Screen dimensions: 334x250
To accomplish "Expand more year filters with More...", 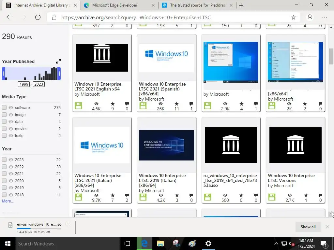I will [x=8, y=201].
